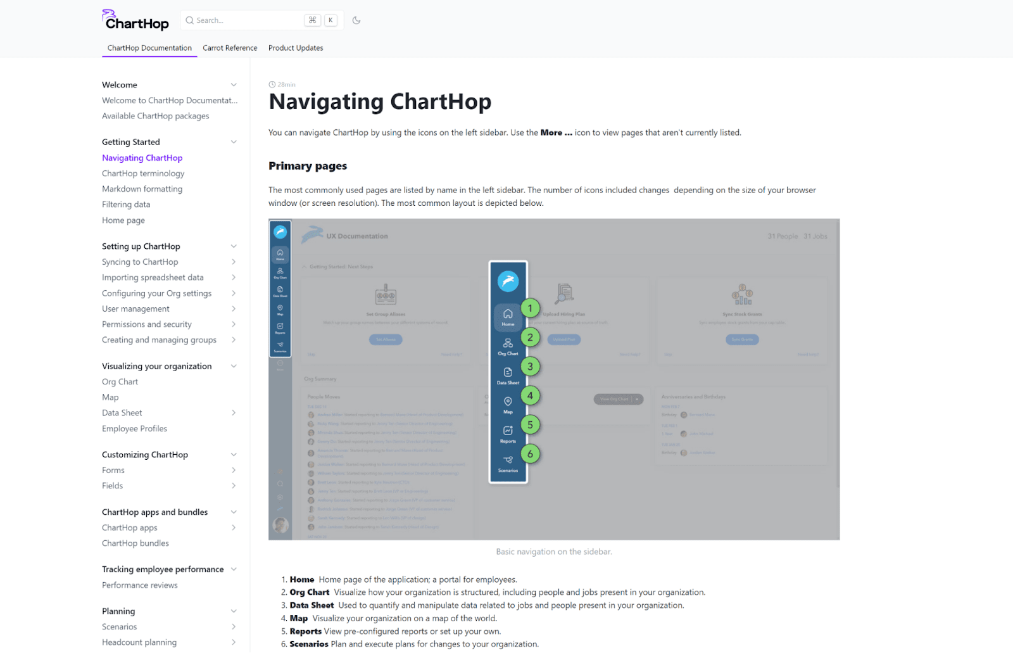The height and width of the screenshot is (653, 1013).
Task: Navigate to Markdown formatting
Action: click(142, 188)
